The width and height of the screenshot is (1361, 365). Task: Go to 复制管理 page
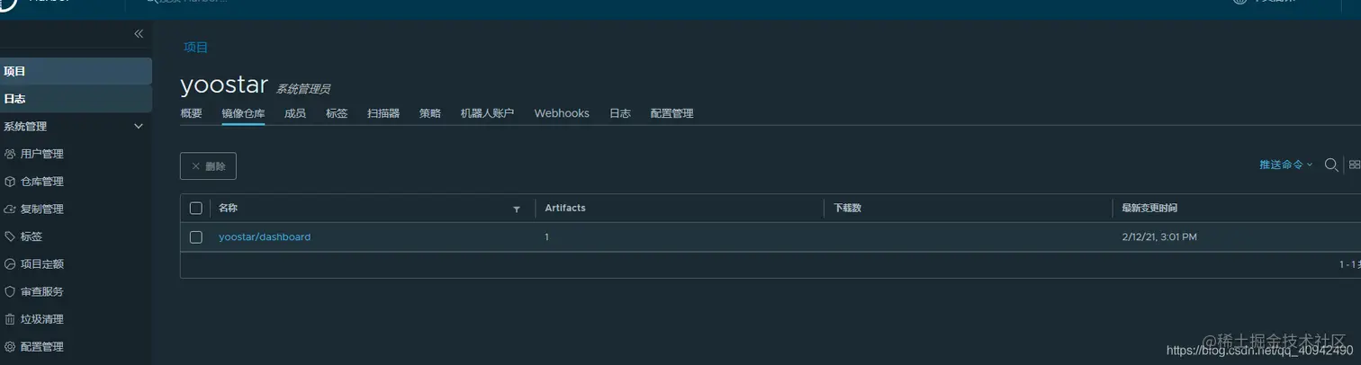(42, 209)
